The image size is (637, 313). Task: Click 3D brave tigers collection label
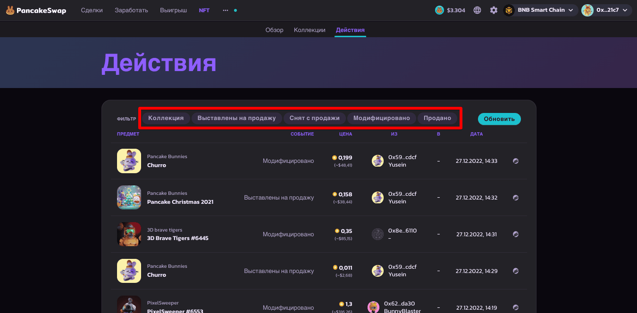coord(165,230)
